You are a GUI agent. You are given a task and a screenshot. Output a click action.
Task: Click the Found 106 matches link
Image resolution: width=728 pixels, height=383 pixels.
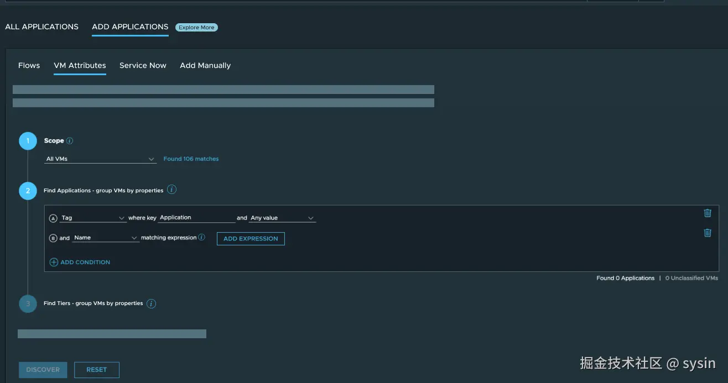pos(191,159)
